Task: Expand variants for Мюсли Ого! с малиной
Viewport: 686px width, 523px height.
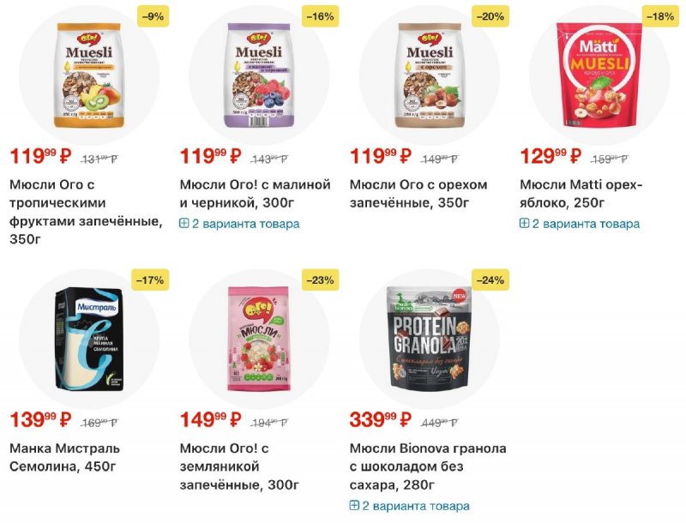Action: point(239,224)
